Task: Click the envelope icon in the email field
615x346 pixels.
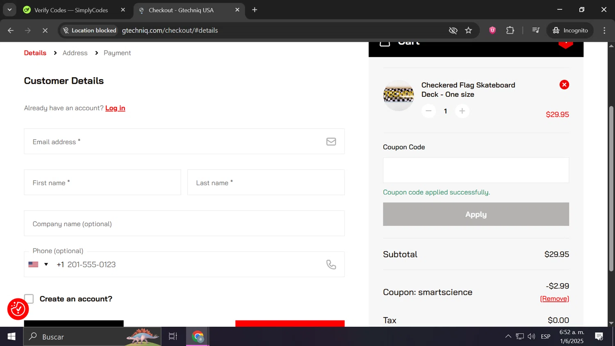Action: tap(331, 142)
